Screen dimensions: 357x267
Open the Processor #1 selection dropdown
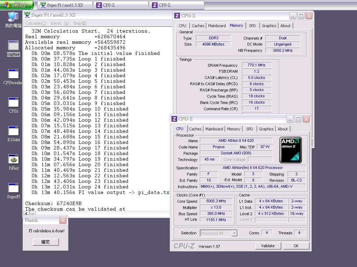219,233
